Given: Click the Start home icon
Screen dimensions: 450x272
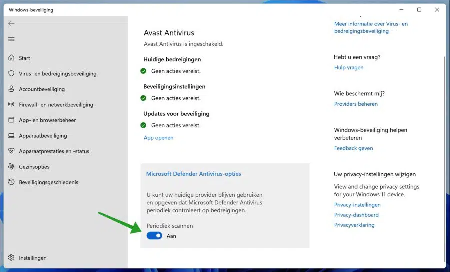Looking at the screenshot, I should click(x=11, y=58).
